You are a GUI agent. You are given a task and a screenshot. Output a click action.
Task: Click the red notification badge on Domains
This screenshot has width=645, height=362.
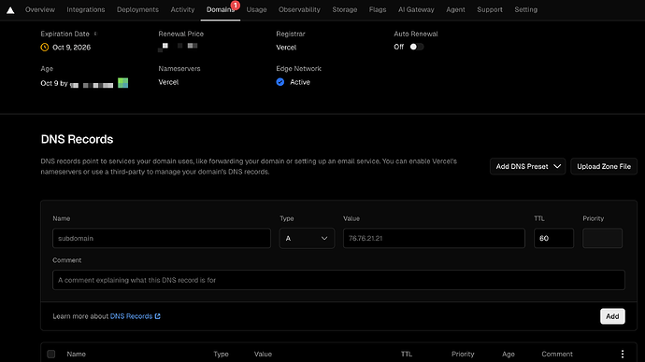(x=236, y=6)
